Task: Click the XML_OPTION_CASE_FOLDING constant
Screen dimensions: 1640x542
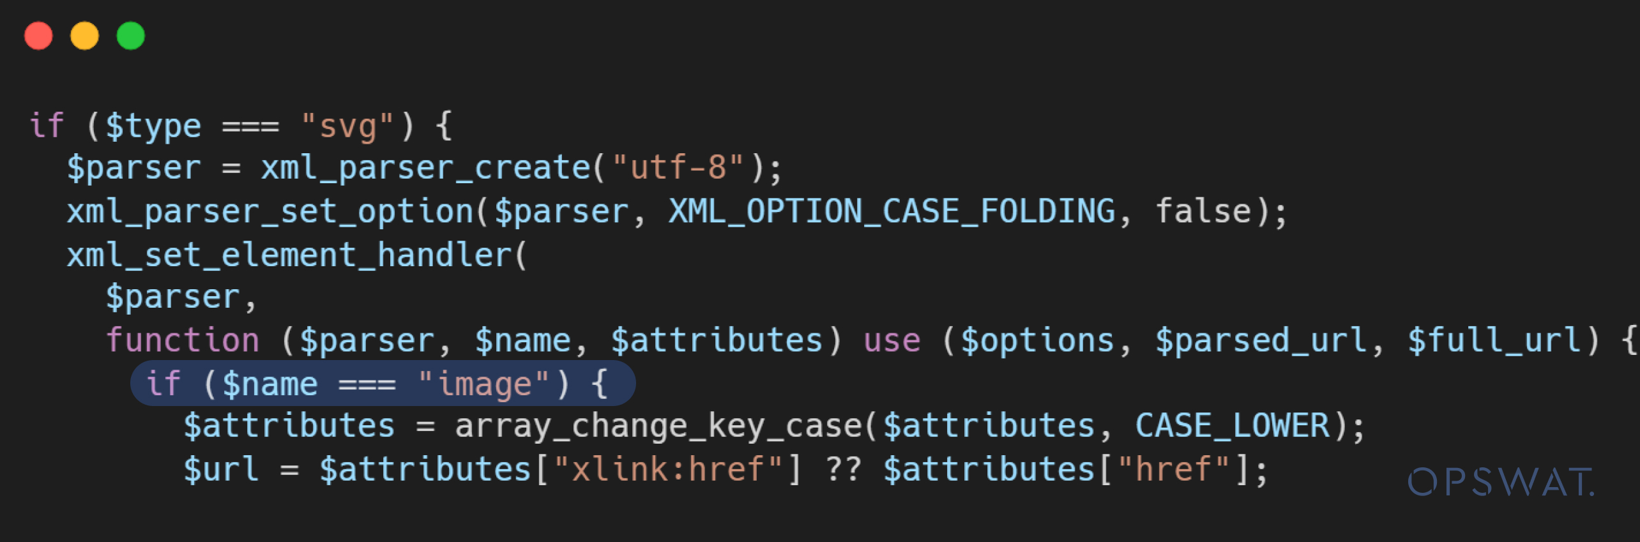Action: pos(892,211)
